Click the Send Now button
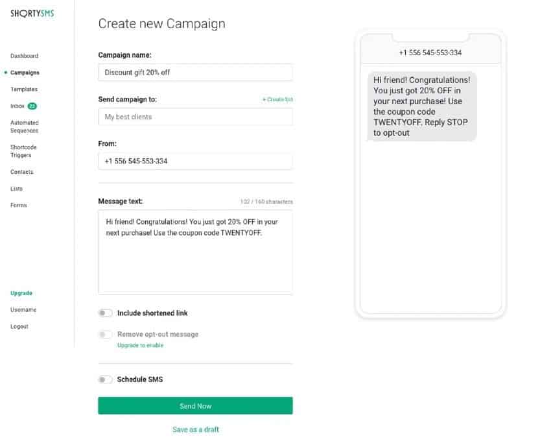The width and height of the screenshot is (551, 443). (195, 406)
